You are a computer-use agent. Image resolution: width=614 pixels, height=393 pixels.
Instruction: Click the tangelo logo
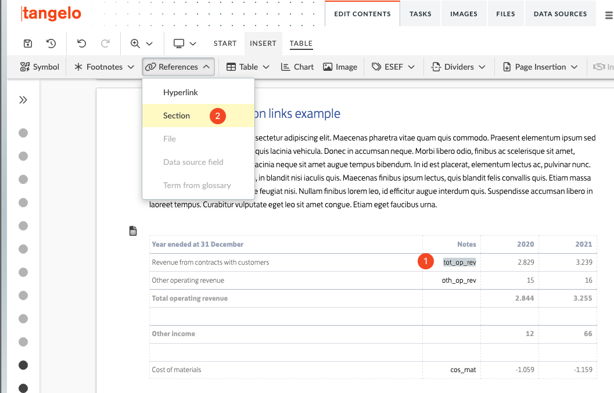tap(51, 13)
